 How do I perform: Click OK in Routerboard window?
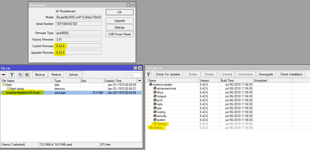120,12
